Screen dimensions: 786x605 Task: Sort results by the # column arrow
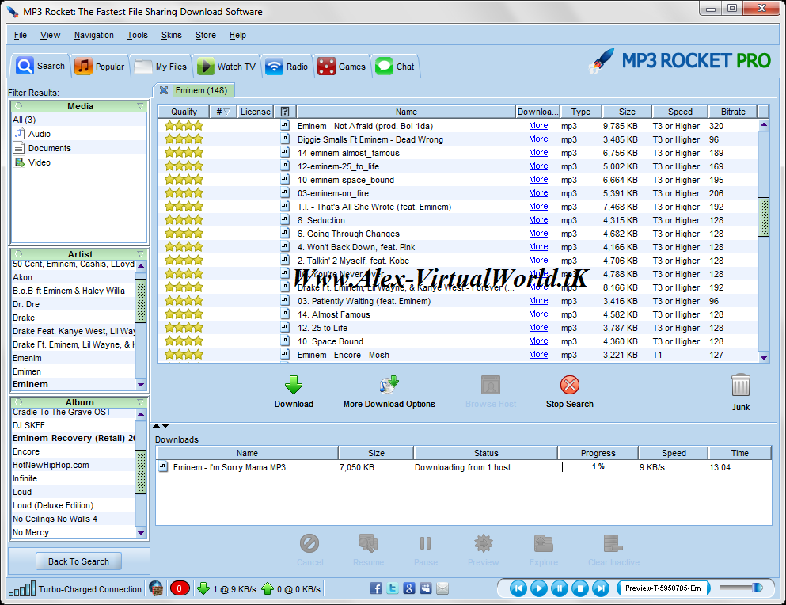[226, 112]
